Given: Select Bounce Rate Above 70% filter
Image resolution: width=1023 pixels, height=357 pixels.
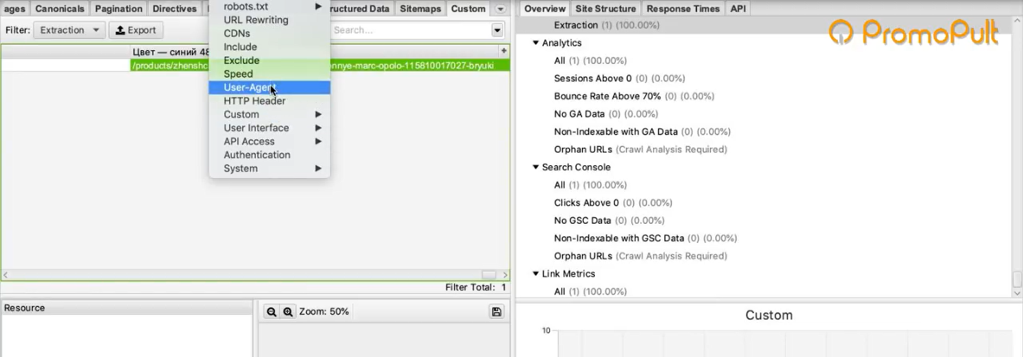Looking at the screenshot, I should [x=607, y=96].
